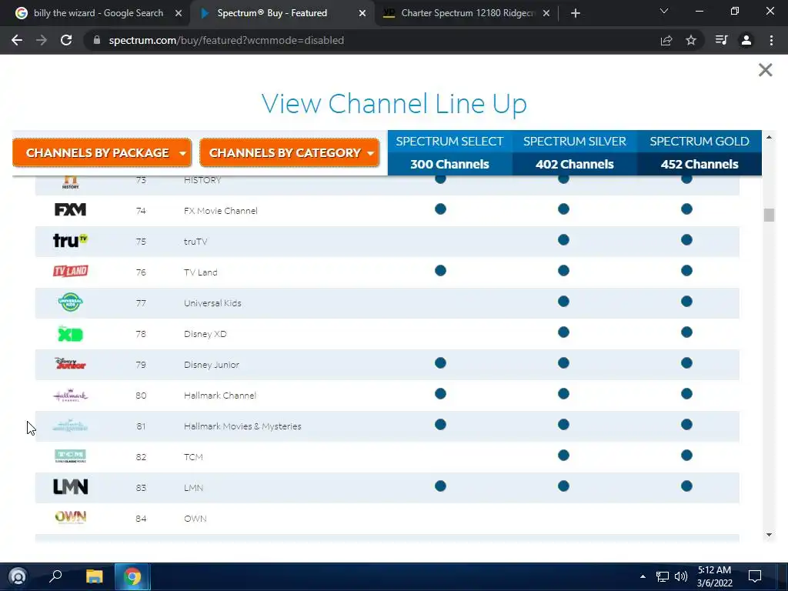Open the volume control in tray
Image resolution: width=788 pixels, height=591 pixels.
pyautogui.click(x=681, y=576)
